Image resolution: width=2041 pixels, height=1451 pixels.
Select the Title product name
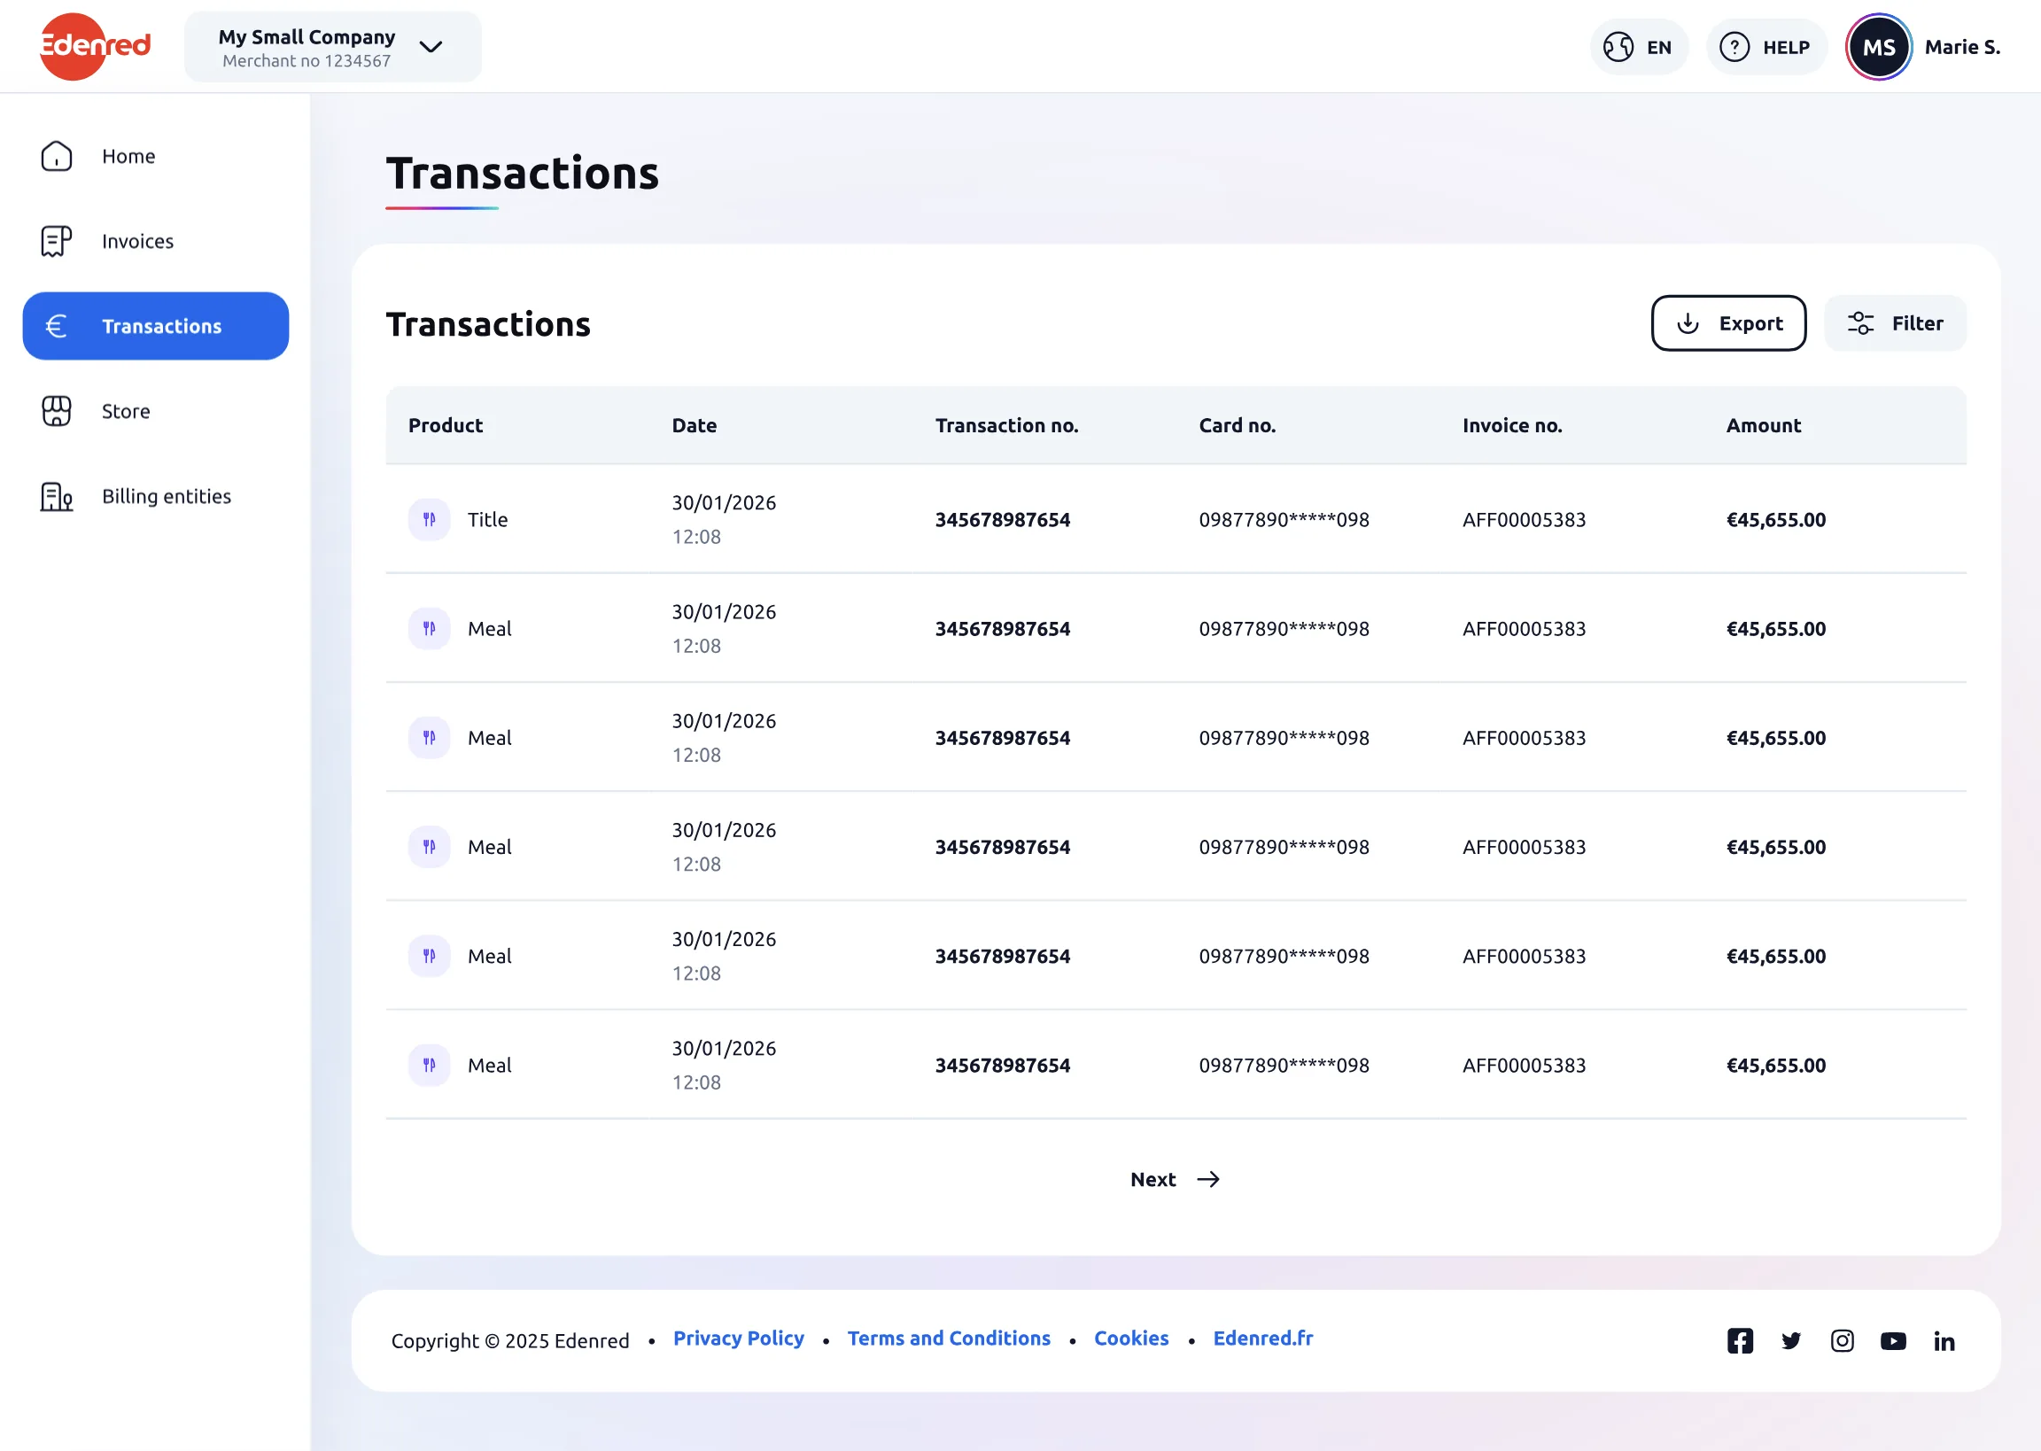click(488, 519)
